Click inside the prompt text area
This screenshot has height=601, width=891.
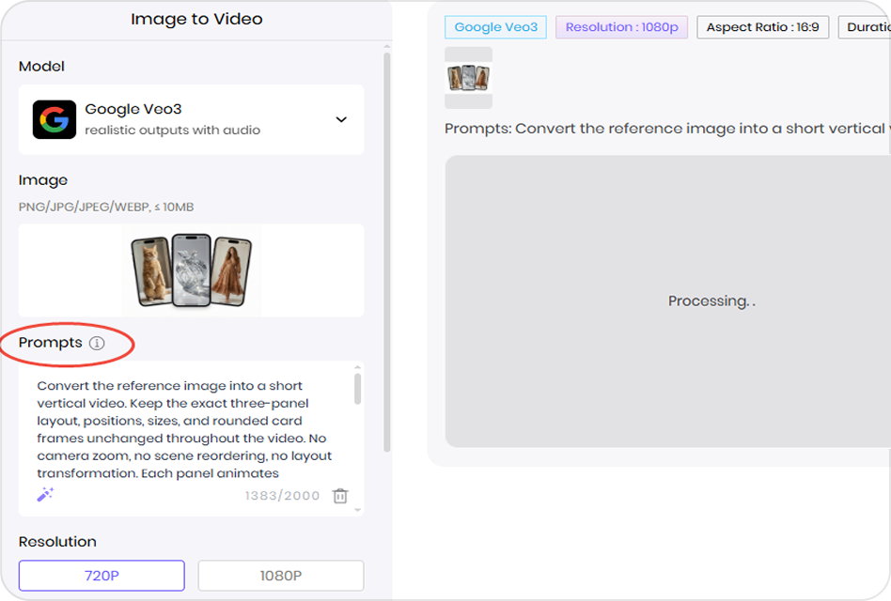[x=183, y=429]
